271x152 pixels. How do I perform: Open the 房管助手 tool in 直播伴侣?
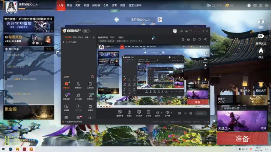point(78,85)
